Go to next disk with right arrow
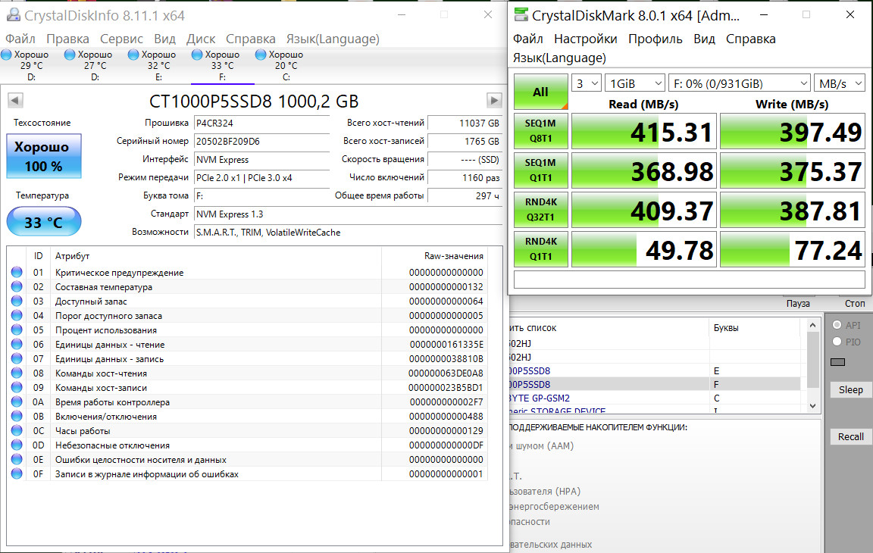Screen dimensions: 873x553 (494, 100)
